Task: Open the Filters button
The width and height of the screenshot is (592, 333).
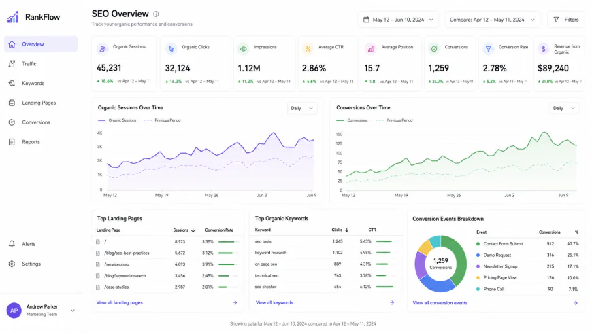Action: (x=566, y=20)
